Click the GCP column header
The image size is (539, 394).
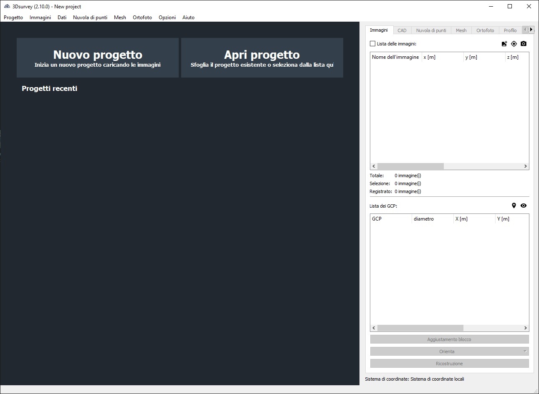click(391, 219)
